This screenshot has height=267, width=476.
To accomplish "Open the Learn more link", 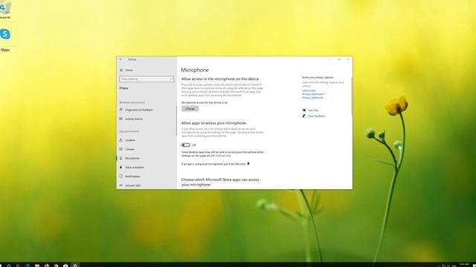I will click(x=309, y=90).
